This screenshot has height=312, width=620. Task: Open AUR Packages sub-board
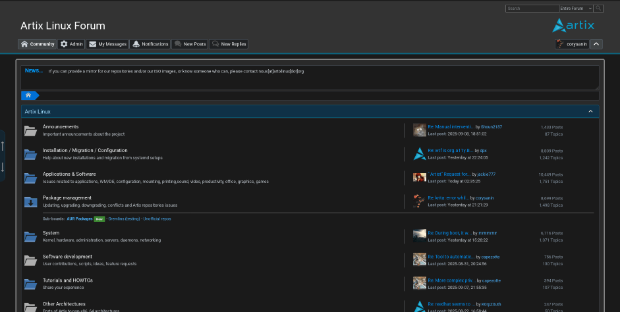click(80, 219)
